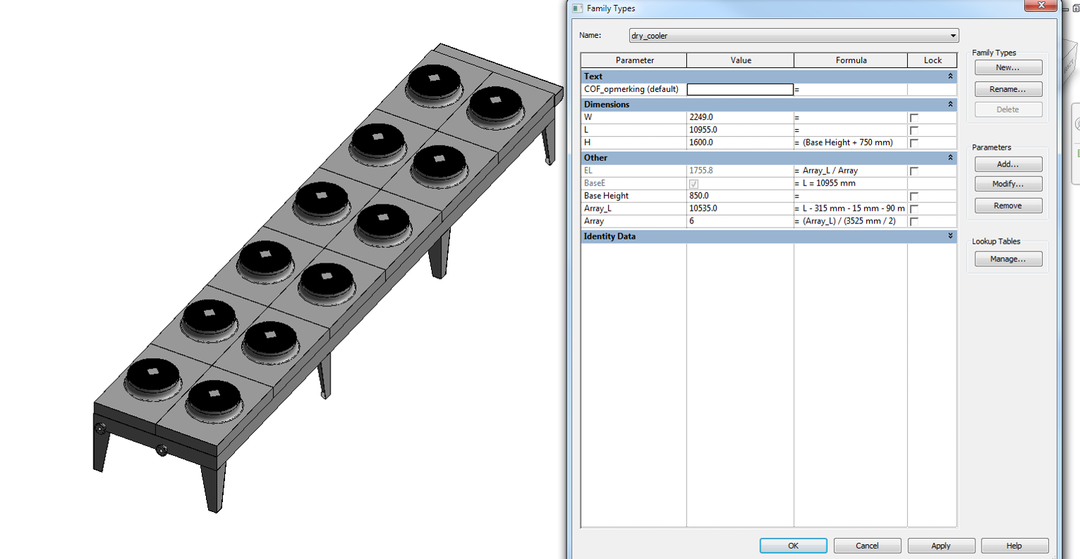Open Lookup Tables with Manage button
The width and height of the screenshot is (1080, 559).
[1008, 259]
